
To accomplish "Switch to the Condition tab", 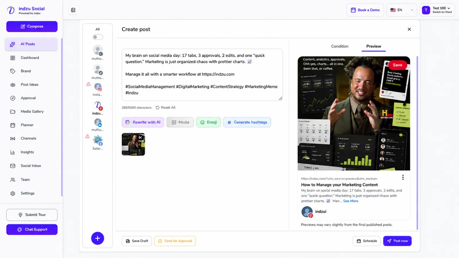I will point(340,46).
